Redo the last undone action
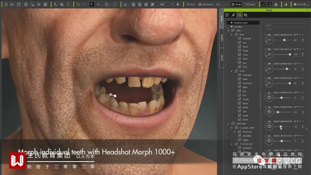 (84, 4)
